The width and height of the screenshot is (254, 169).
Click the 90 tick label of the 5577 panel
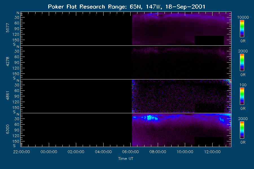click(17, 29)
